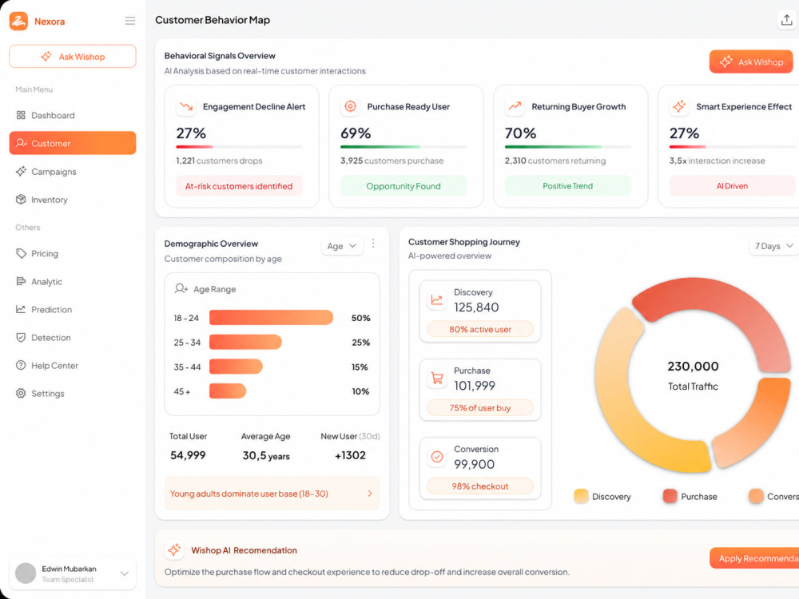799x599 pixels.
Task: Click Purchase Ready User 69% progress bar
Action: pos(403,147)
